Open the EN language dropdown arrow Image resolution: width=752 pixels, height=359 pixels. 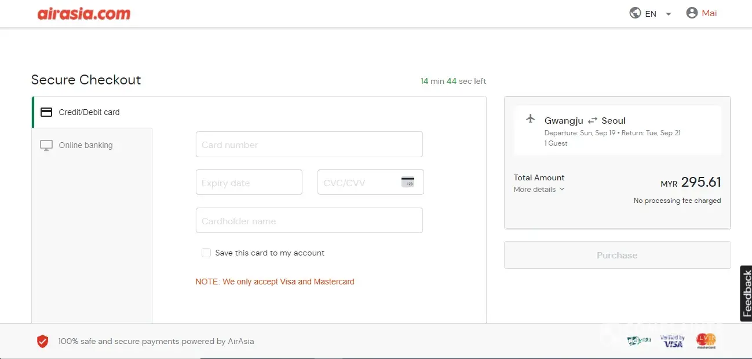[668, 14]
